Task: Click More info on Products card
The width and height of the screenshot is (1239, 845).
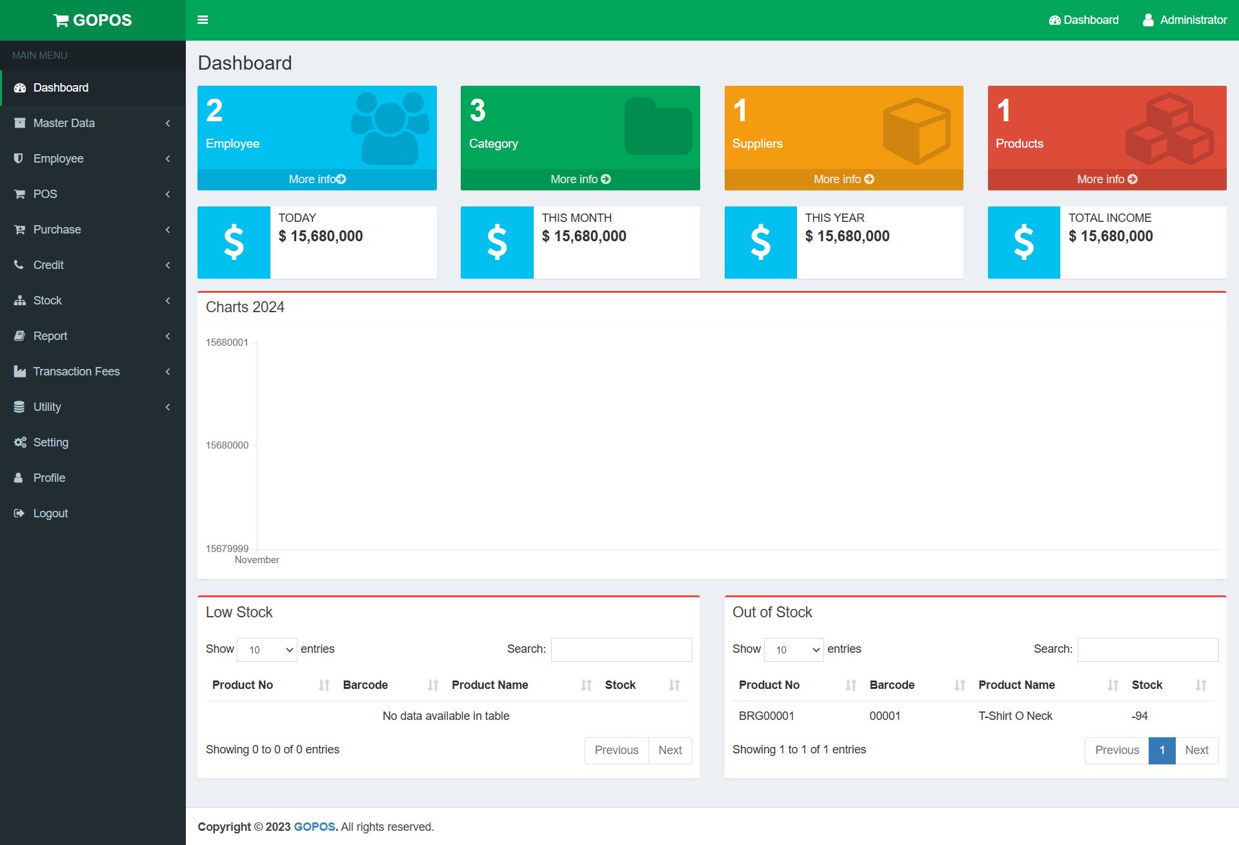Action: pyautogui.click(x=1107, y=179)
